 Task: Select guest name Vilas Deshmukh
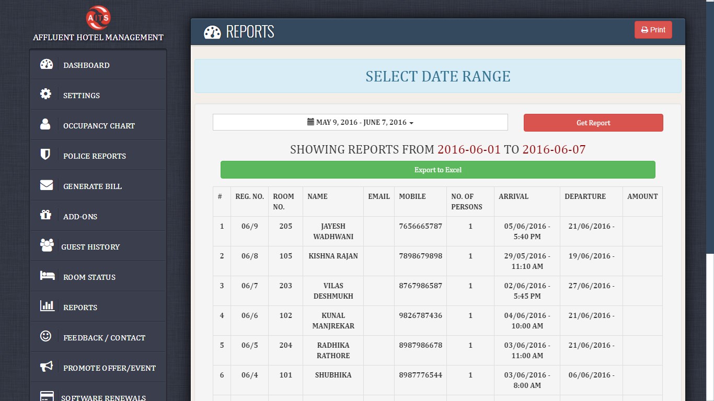333,291
